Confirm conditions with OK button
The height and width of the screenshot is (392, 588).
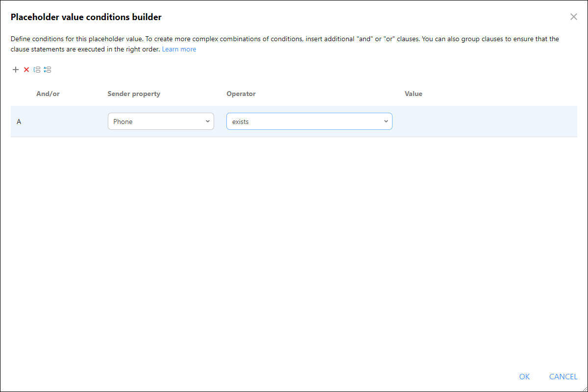[524, 376]
